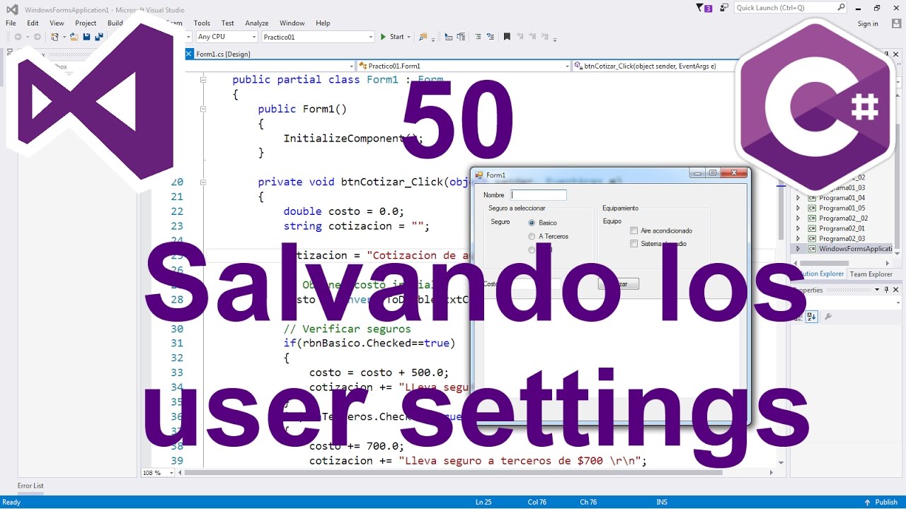Open the Tools menu
This screenshot has height=509, width=906.
(x=202, y=23)
